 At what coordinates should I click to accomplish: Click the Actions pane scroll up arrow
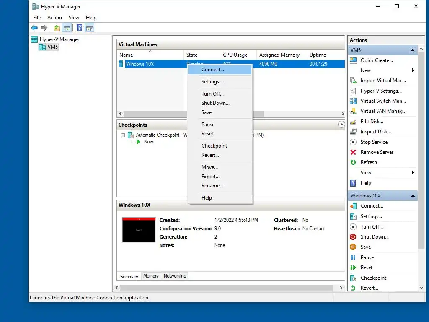click(421, 49)
